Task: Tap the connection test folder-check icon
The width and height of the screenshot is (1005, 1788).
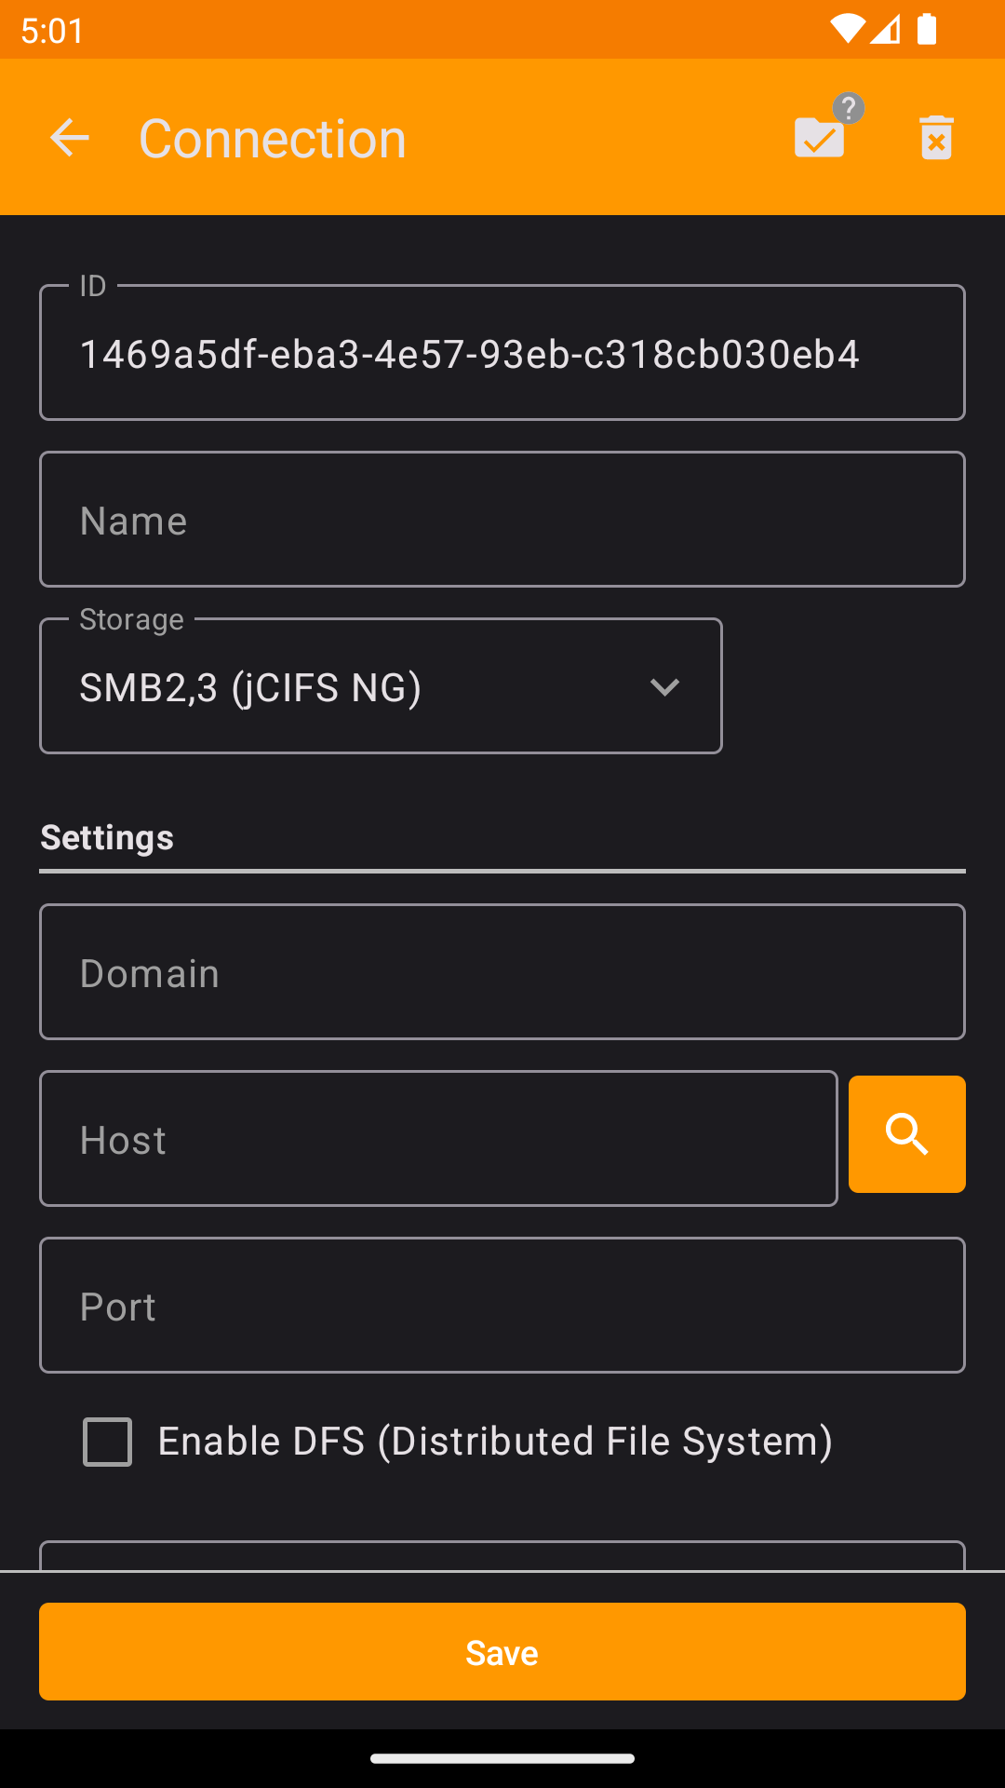Action: coord(819,140)
